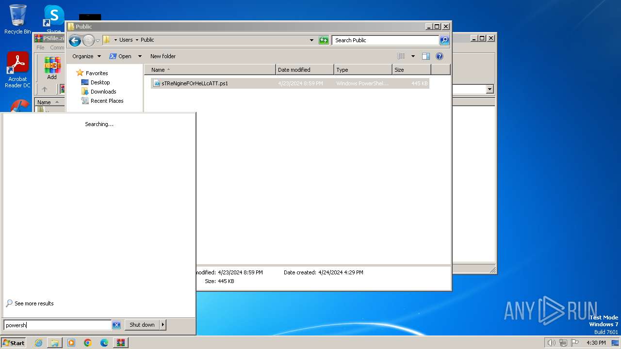Expand the Shut down options arrow
Viewport: 621px width, 349px height.
[x=163, y=325]
